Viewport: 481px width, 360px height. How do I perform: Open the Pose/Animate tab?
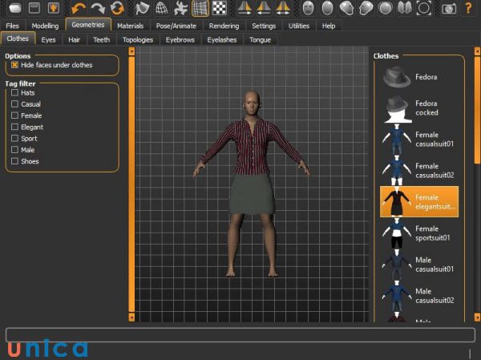coord(176,26)
